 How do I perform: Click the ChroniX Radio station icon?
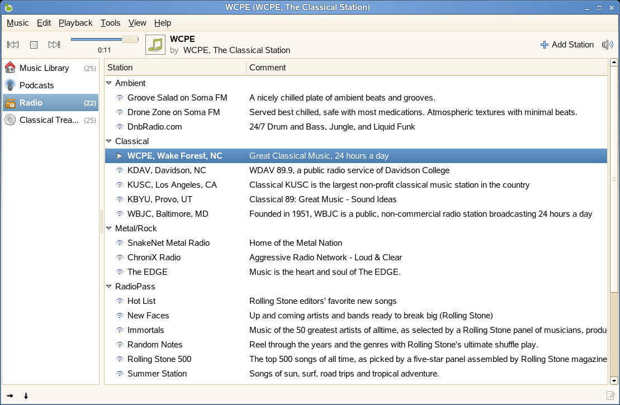pos(120,258)
